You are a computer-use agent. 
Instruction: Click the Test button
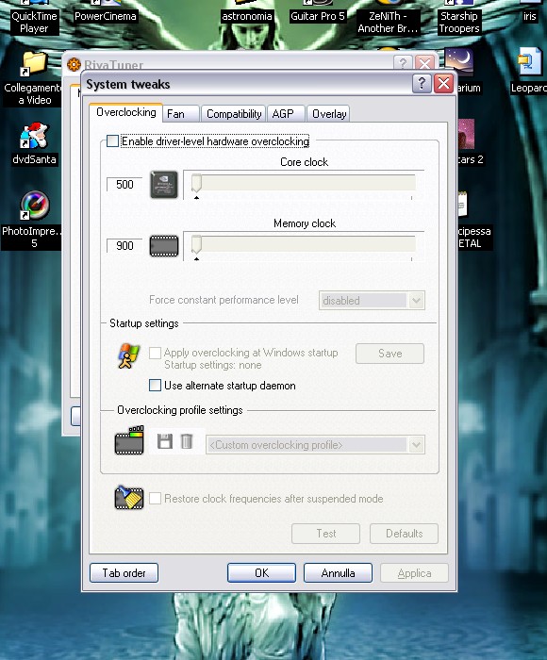coord(326,534)
